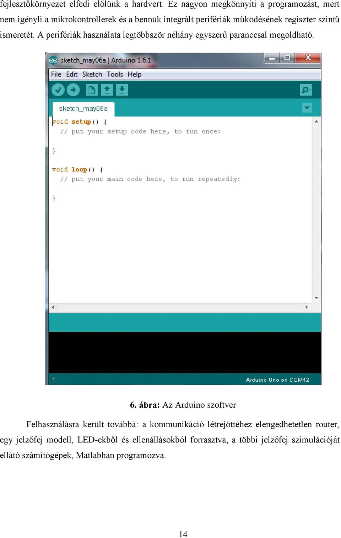Click the Upload arrow button
341x538 pixels.
point(73,90)
